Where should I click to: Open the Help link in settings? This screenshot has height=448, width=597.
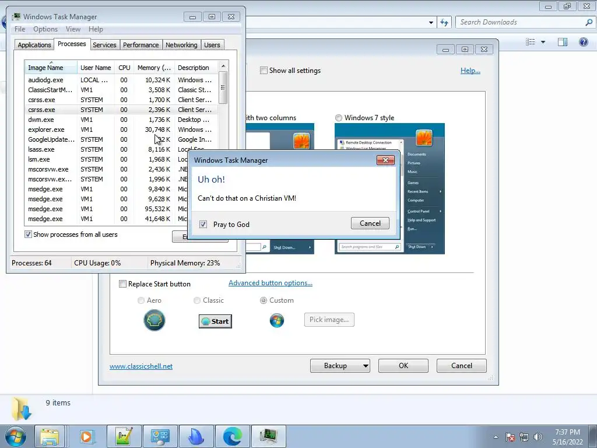pos(470,71)
